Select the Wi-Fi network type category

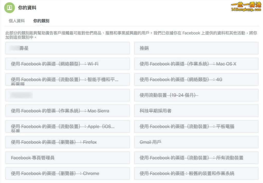point(68,64)
